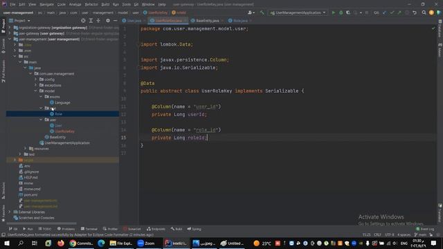443x249 pixels.
Task: Rollback changes with the undo arrow icon
Action: [415, 12]
